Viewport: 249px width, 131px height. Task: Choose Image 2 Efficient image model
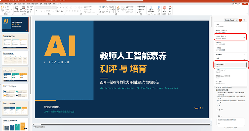tap(230, 77)
